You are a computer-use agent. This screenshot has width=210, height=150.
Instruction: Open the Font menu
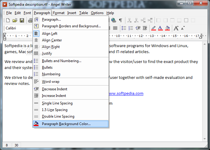point(27,13)
